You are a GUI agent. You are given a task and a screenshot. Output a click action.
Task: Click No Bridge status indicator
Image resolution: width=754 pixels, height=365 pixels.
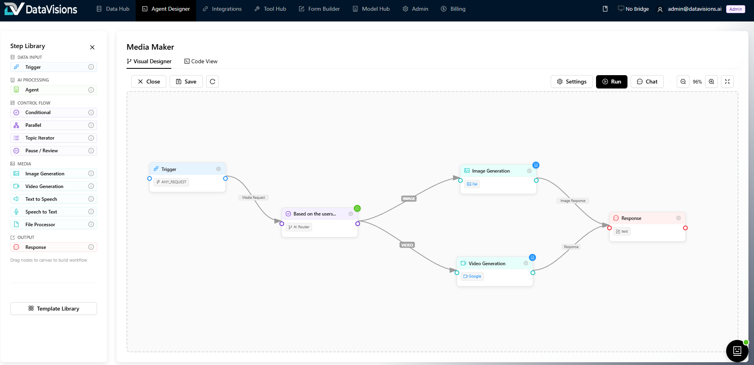(x=633, y=9)
